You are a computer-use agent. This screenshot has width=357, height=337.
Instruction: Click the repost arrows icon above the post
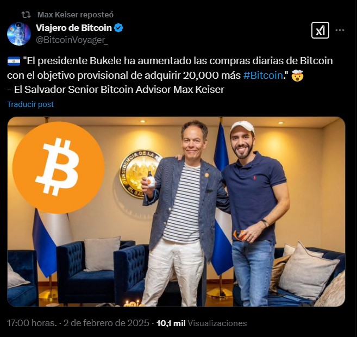pos(26,15)
